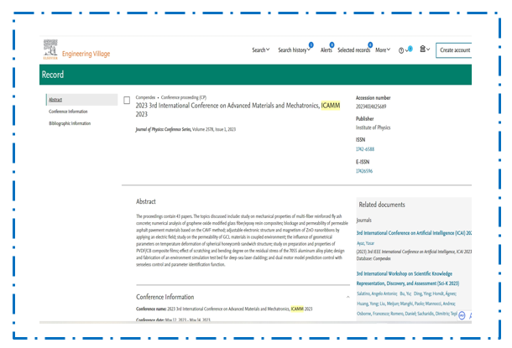512x348 pixels.
Task: Click the highlighted ICAMM in record title
Action: (x=331, y=106)
